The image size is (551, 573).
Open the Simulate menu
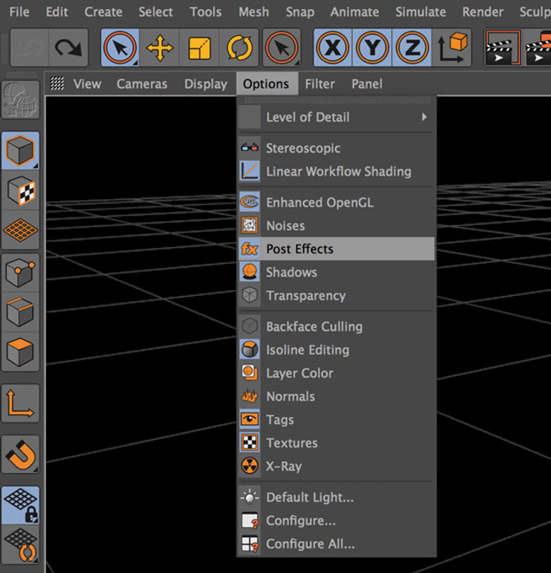point(420,12)
